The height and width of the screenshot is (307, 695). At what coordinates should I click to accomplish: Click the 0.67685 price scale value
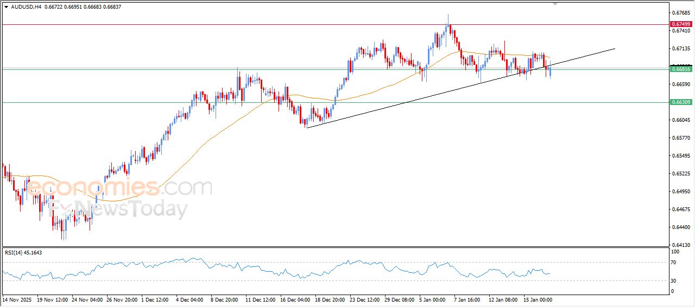[680, 12]
